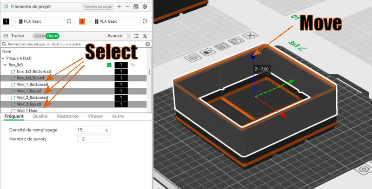The height and width of the screenshot is (189, 372).
Task: Change filament for Box_3x3 object row
Action: pos(121,65)
